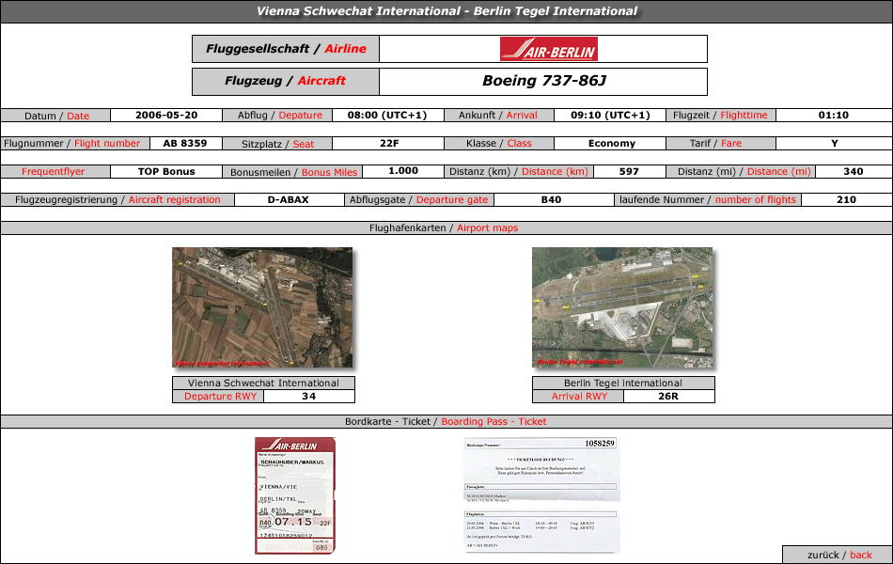Click the Abflugsgate / Departure gate label
Viewport: 893px width, 564px height.
(x=419, y=200)
